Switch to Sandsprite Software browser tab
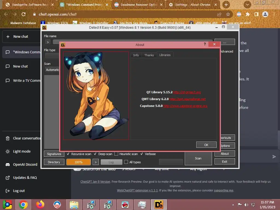Screen dimensions: 280x210 pyautogui.click(x=30, y=5)
